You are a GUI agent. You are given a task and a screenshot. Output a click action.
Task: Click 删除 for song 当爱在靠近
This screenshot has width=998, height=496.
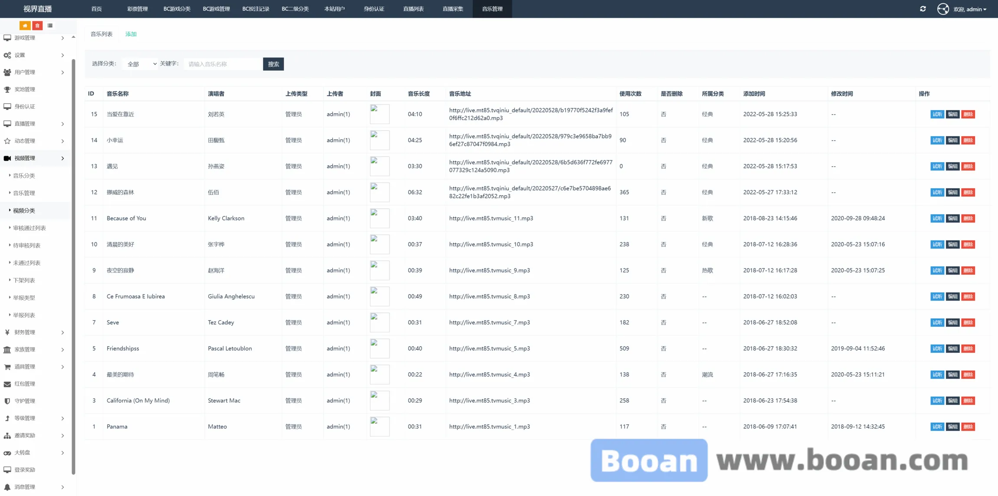968,114
